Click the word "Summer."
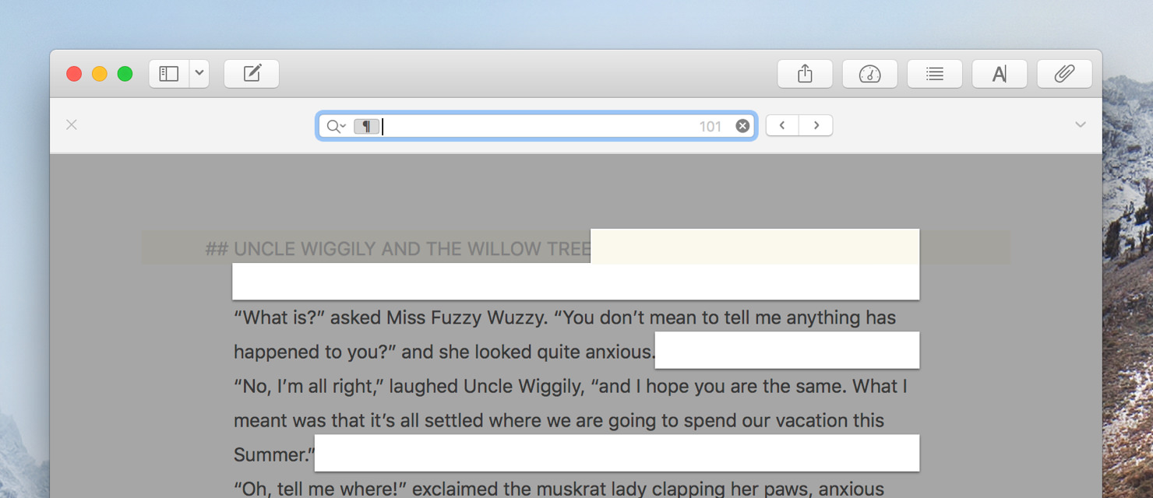Screen dimensions: 1153x498 (x=272, y=454)
